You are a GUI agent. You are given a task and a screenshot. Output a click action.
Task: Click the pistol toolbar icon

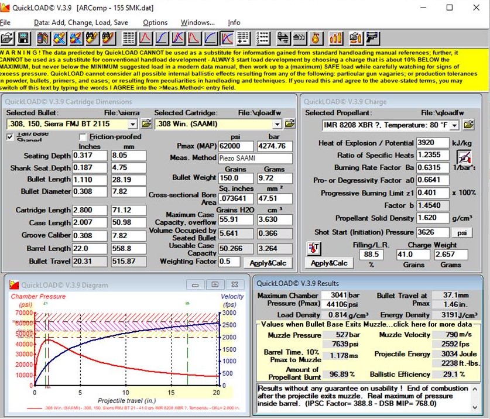coord(372,38)
